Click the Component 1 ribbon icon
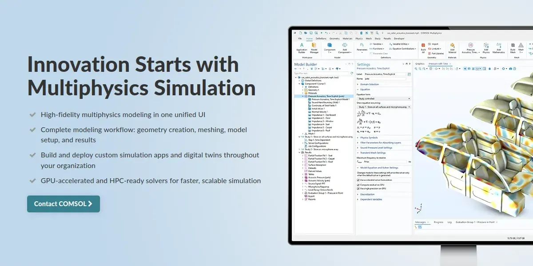This screenshot has width=533, height=266. pos(330,48)
